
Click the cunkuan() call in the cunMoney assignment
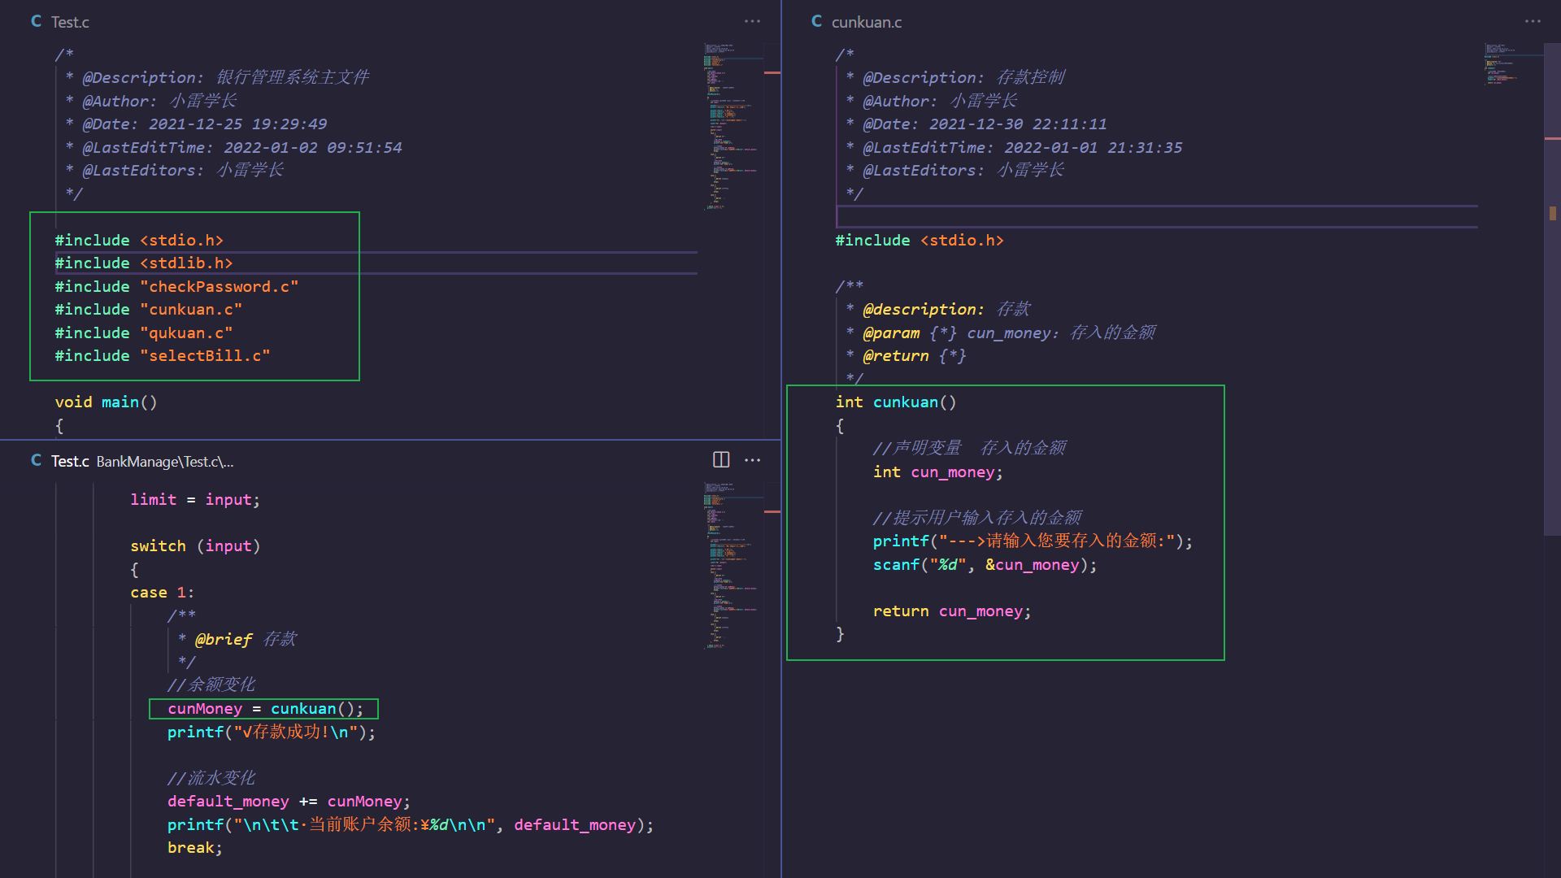click(303, 709)
